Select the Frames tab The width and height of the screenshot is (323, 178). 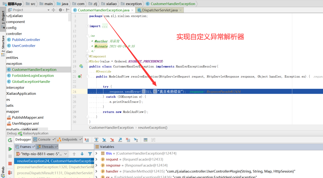[25, 147]
